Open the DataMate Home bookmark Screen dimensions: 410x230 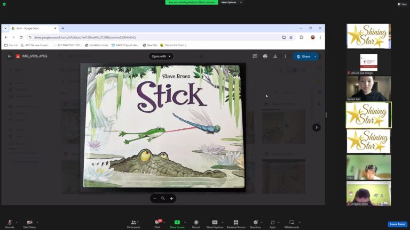[x=97, y=45]
